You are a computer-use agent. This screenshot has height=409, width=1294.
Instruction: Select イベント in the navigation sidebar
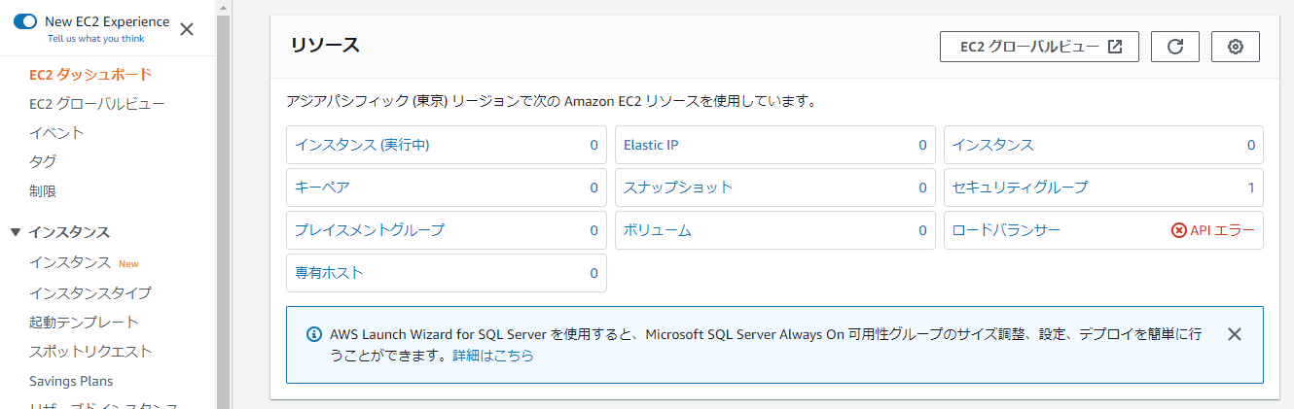(x=56, y=132)
